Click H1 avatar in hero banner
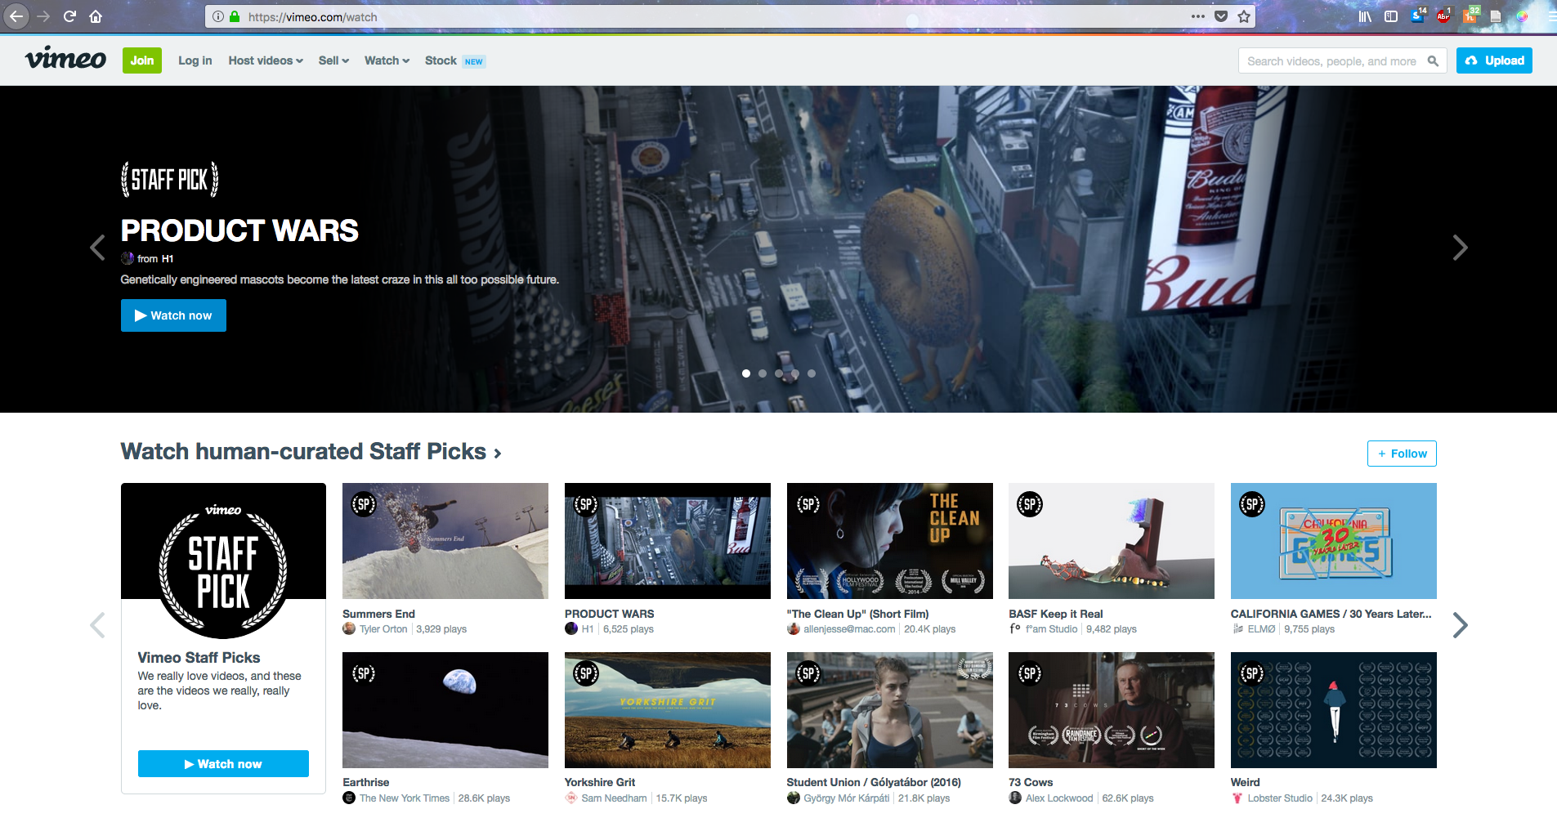This screenshot has height=836, width=1557. [x=128, y=258]
